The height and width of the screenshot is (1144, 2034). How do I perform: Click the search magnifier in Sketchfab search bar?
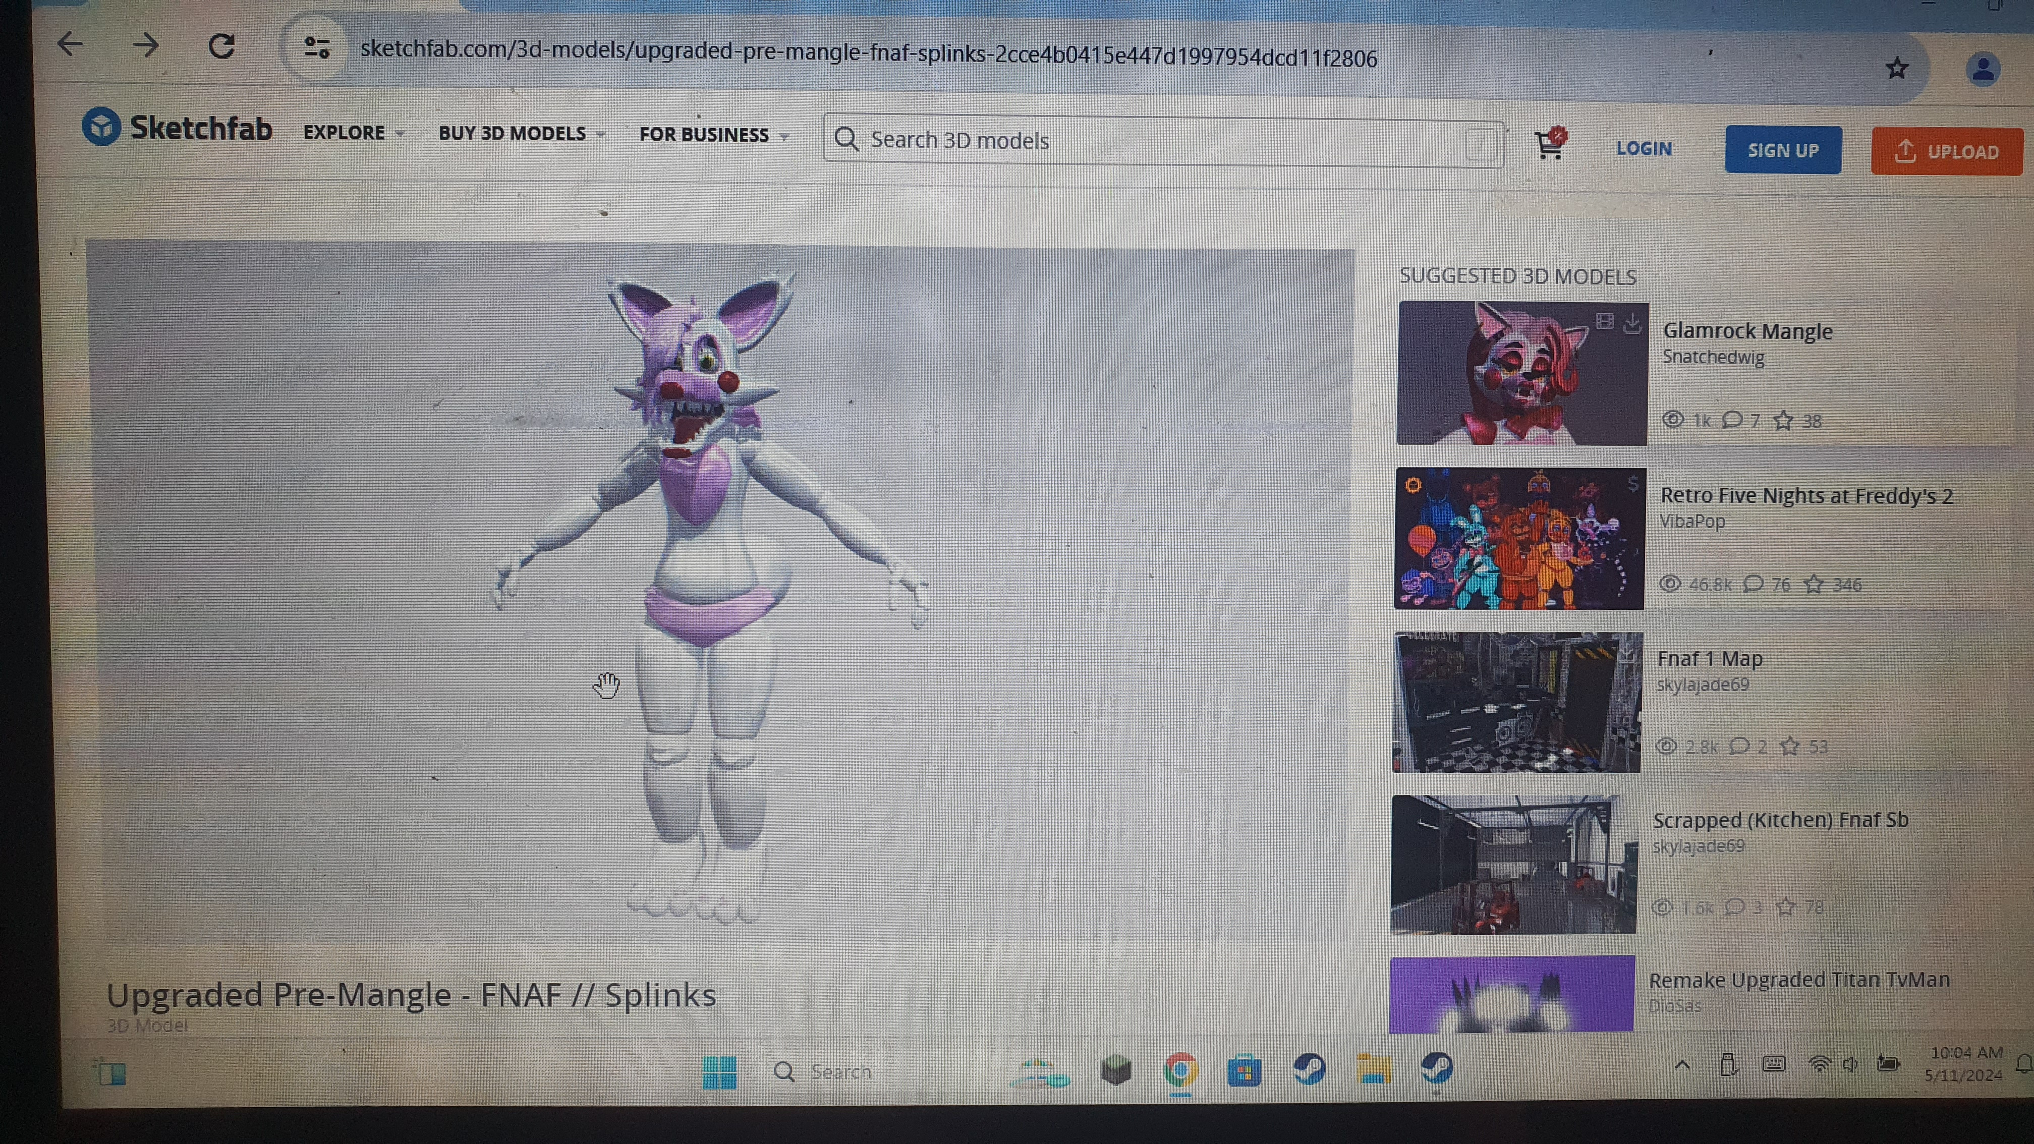click(x=845, y=140)
